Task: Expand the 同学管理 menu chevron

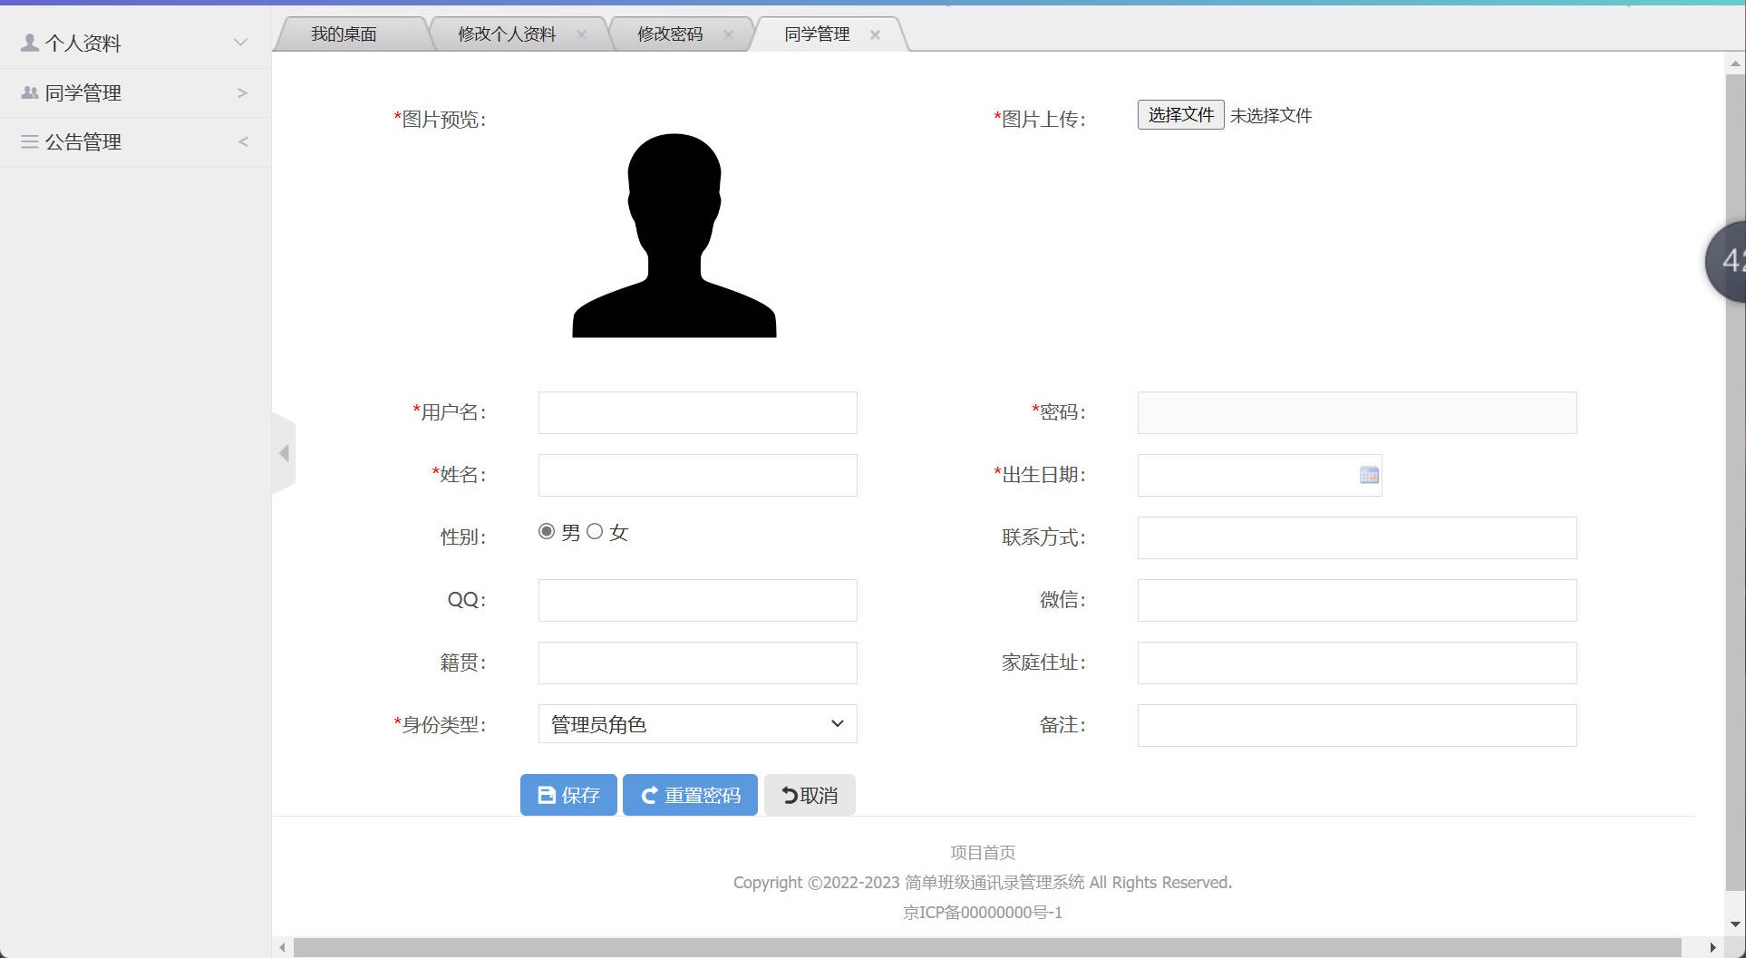Action: pyautogui.click(x=241, y=92)
